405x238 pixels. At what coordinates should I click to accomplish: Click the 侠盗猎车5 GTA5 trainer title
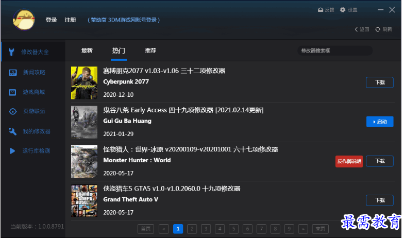[x=172, y=189]
